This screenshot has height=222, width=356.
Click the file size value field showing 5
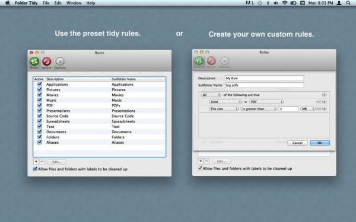point(288,109)
